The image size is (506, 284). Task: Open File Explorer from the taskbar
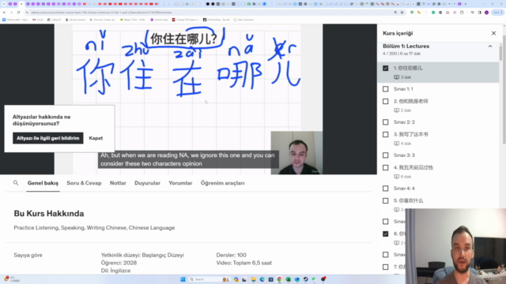coord(253,279)
